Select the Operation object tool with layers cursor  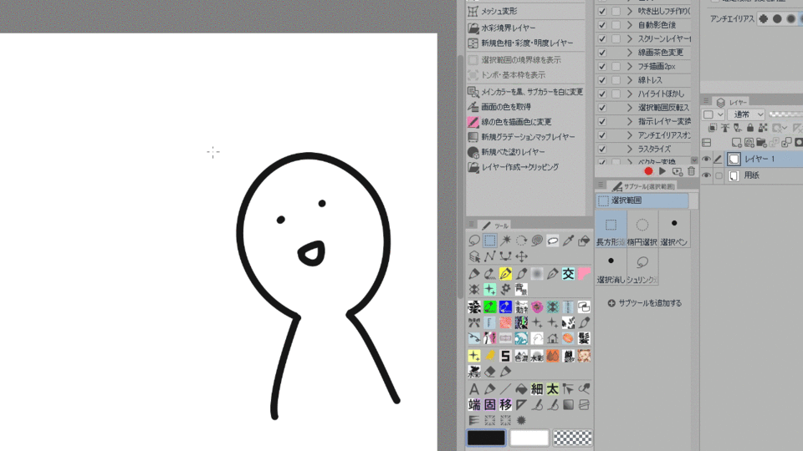coord(474,256)
